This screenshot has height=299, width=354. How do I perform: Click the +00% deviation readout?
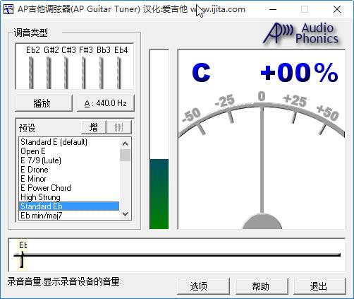coord(299,73)
